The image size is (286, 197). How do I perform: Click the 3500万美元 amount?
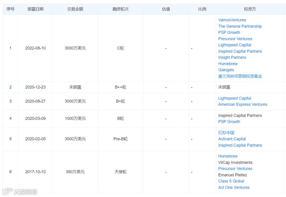coord(75,139)
